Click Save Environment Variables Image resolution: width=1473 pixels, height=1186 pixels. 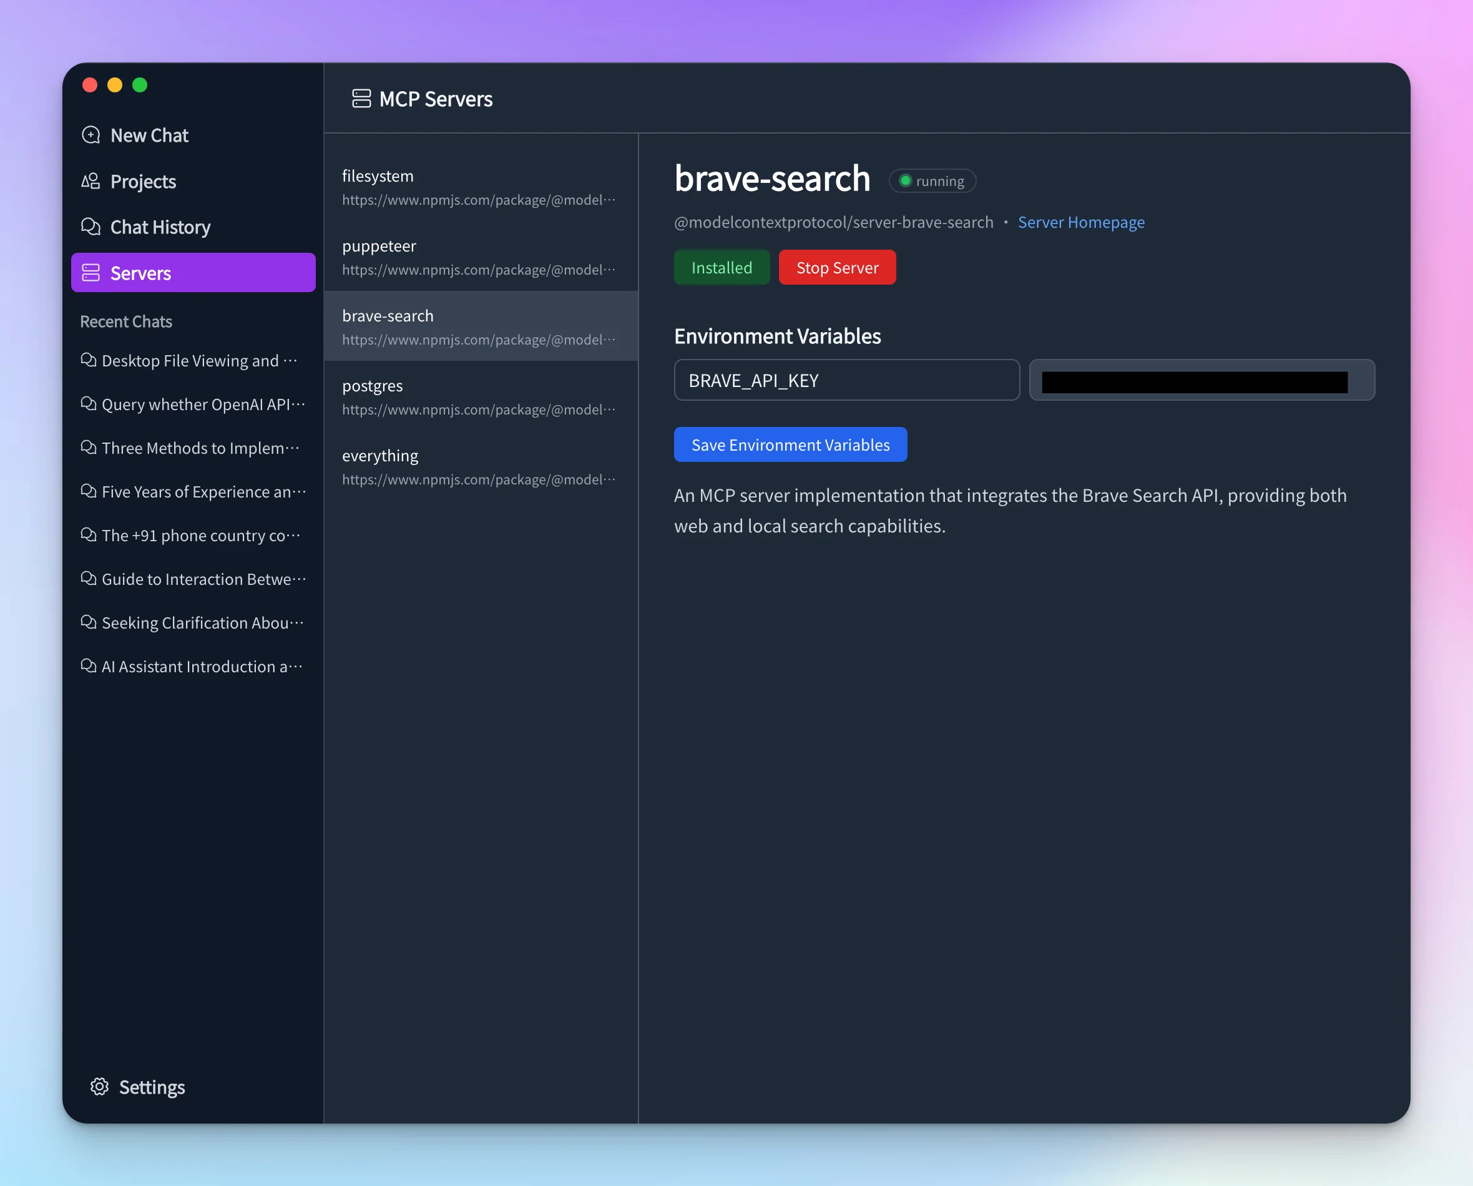(790, 444)
